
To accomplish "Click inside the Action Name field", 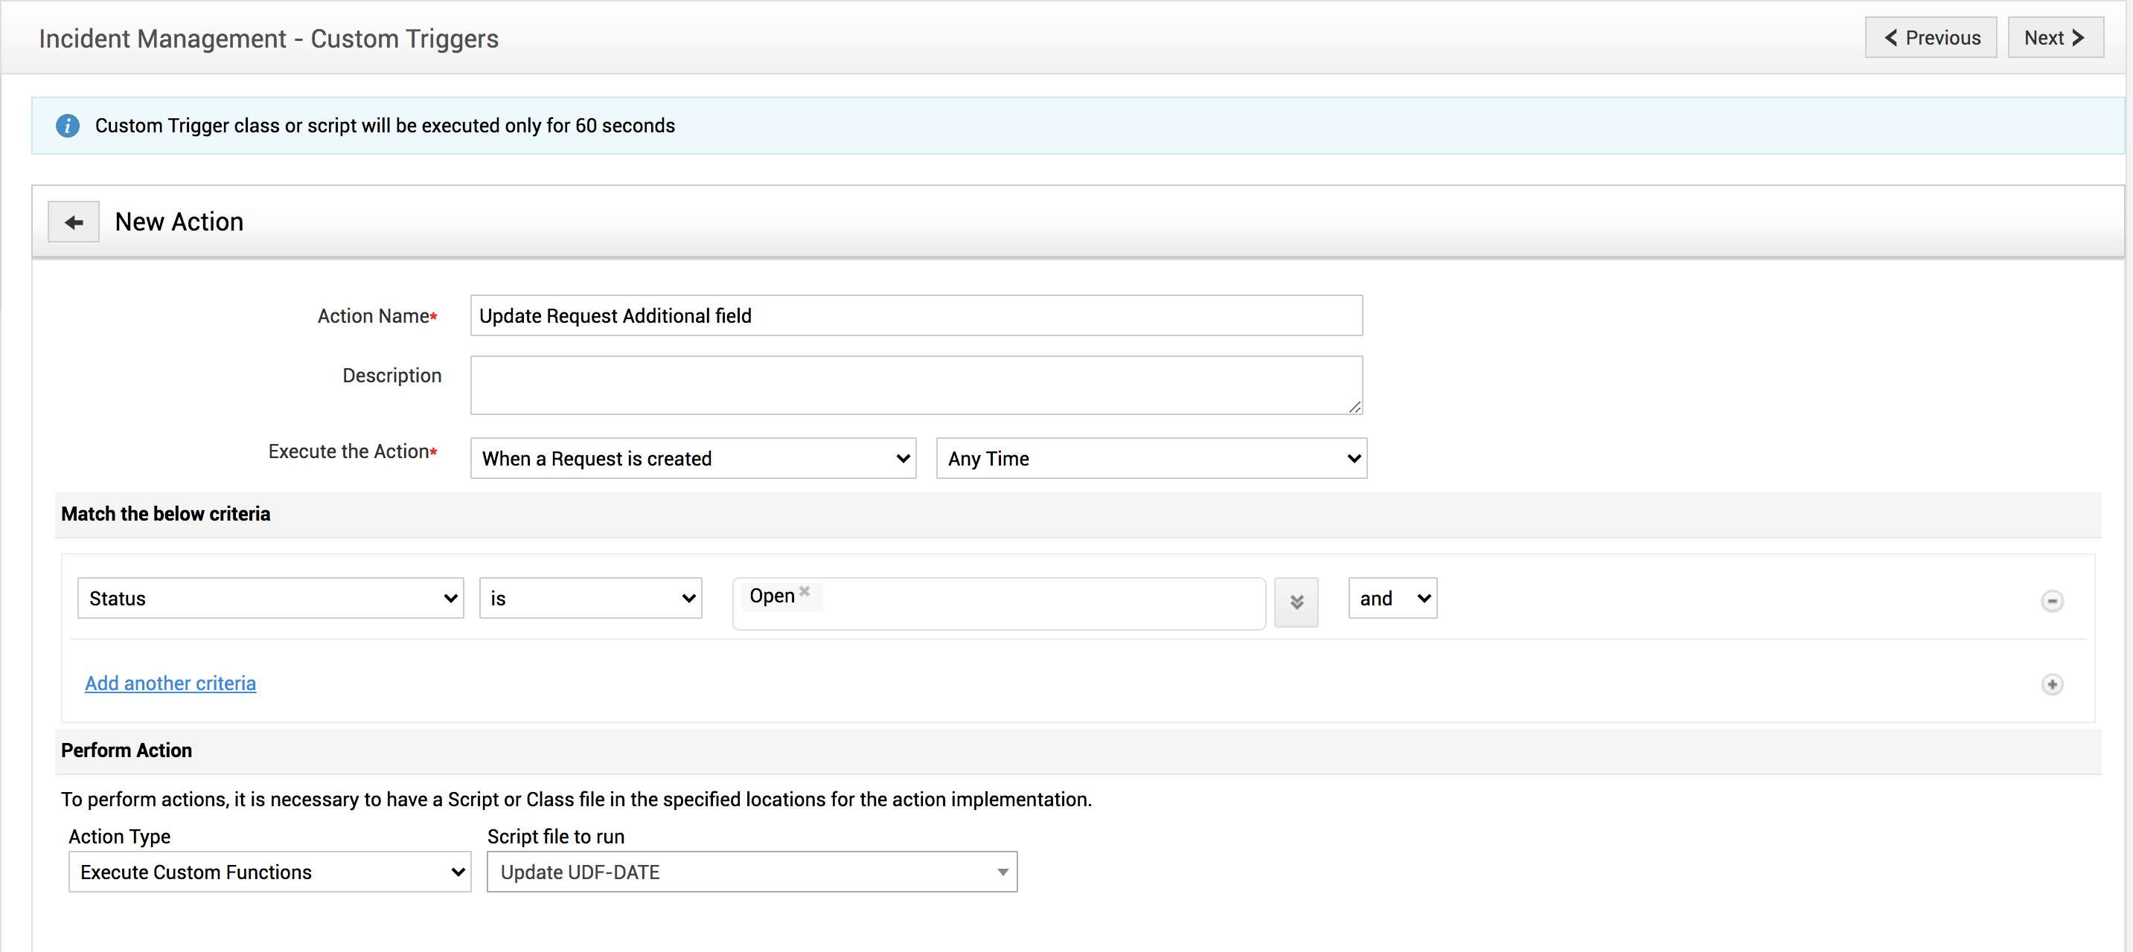I will pyautogui.click(x=915, y=315).
